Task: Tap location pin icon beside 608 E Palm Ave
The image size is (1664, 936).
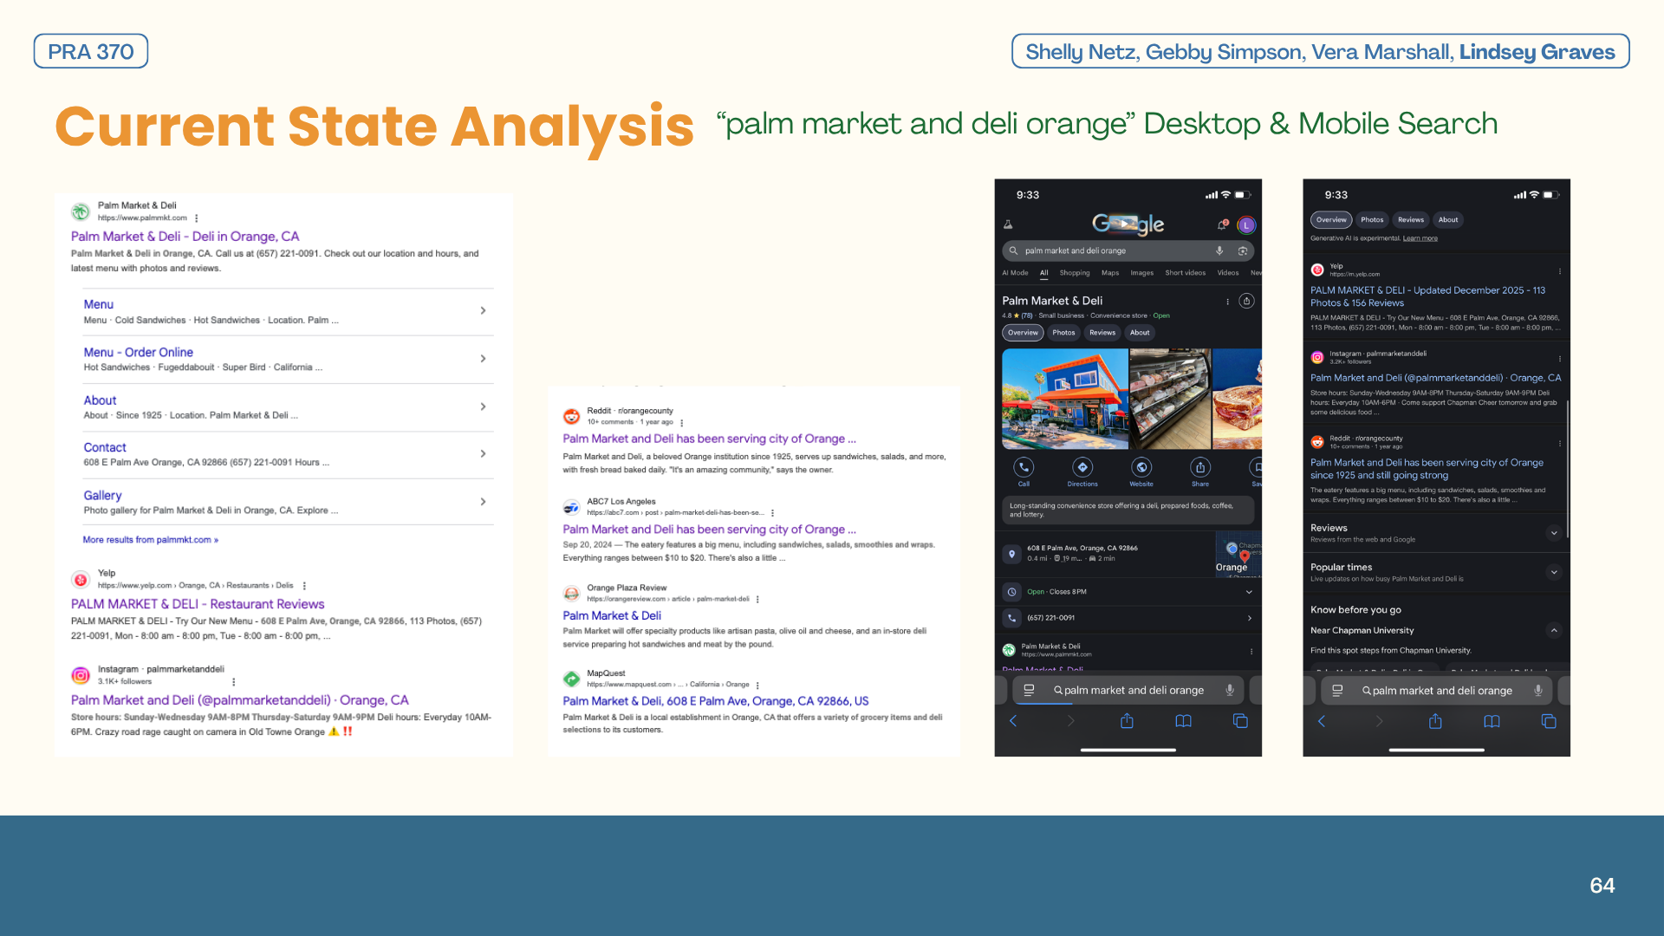Action: 1011,554
